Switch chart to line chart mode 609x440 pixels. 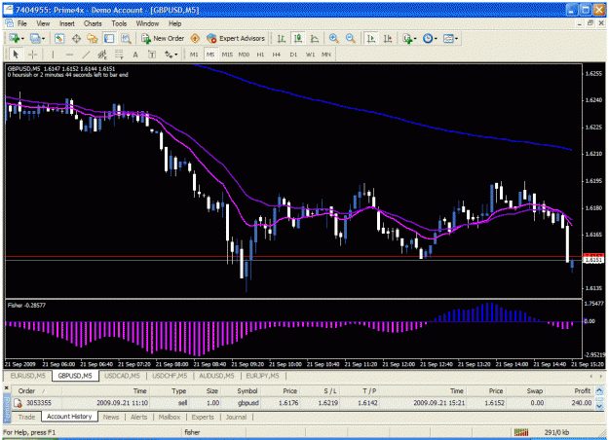(315, 38)
